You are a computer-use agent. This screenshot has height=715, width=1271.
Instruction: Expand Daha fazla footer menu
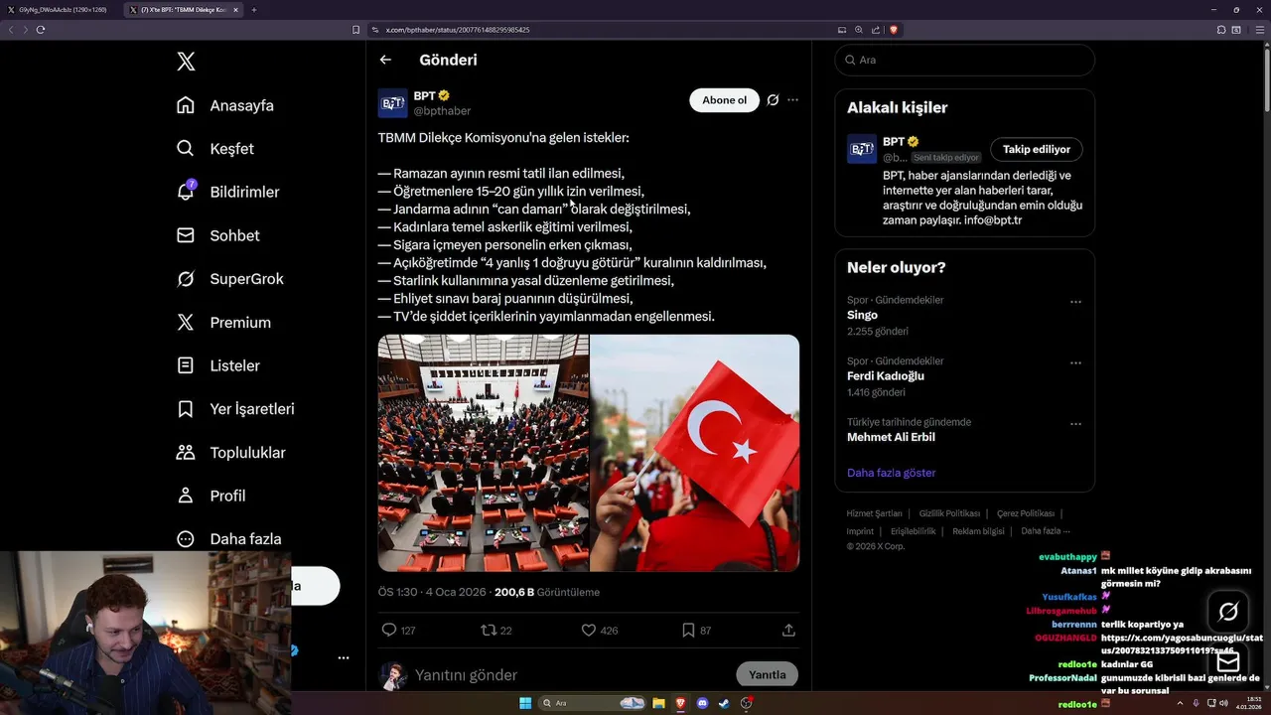click(1045, 531)
